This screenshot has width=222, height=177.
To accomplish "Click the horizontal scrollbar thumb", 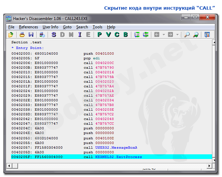I will (x=15, y=166).
